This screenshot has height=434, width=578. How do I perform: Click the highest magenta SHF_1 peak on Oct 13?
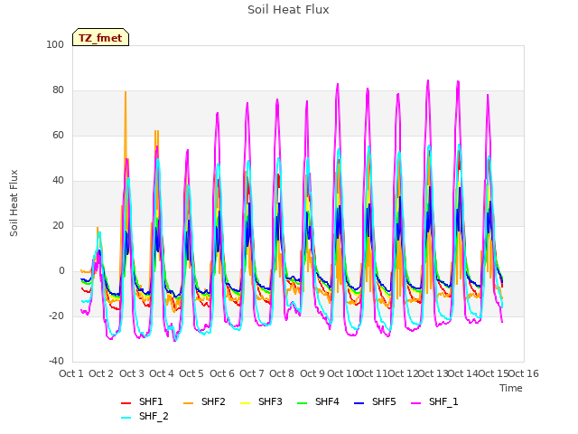(x=428, y=80)
